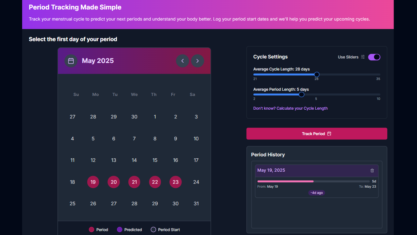Select the purple Predicted legend dot
The height and width of the screenshot is (235, 417).
120,229
